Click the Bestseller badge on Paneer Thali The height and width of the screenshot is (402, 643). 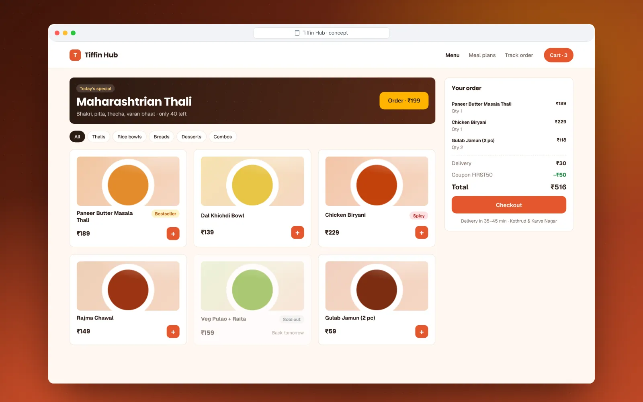(166, 214)
